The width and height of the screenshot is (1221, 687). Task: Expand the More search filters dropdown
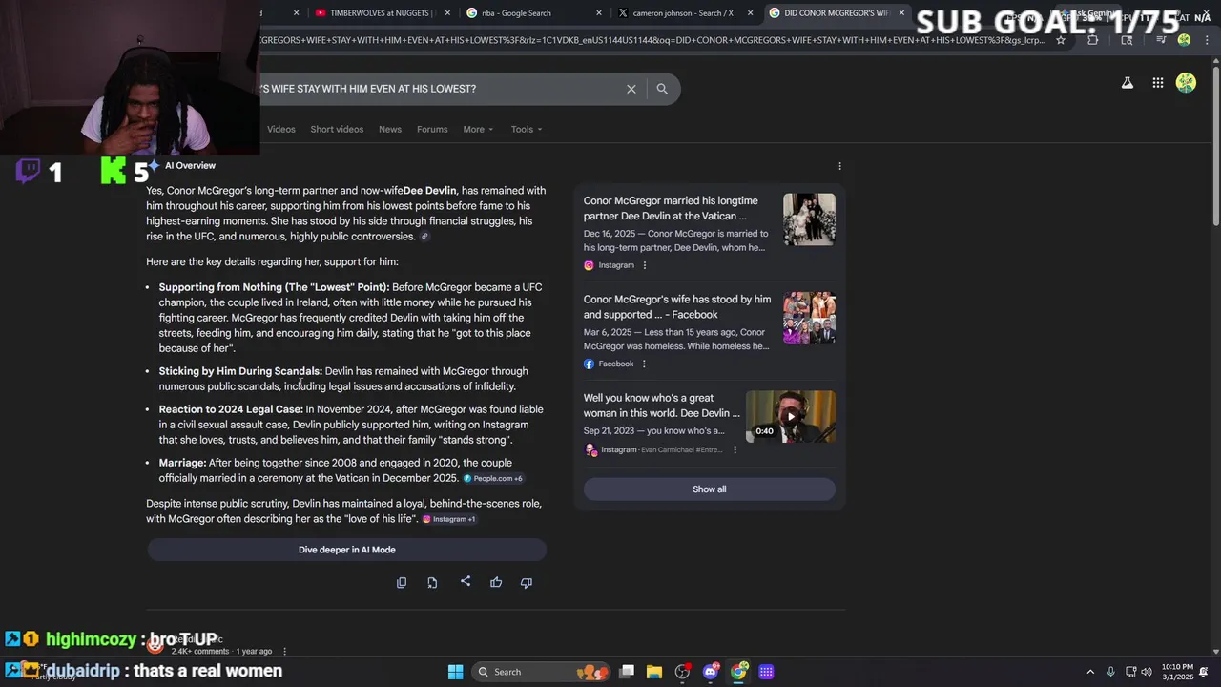click(478, 129)
